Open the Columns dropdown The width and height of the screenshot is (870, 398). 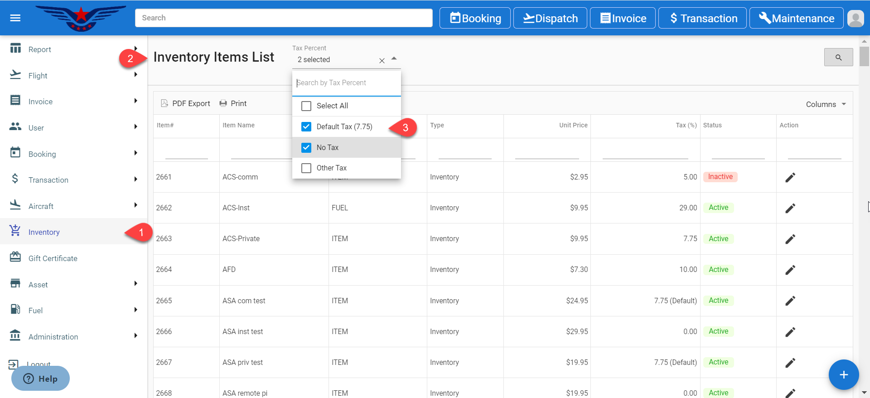click(x=826, y=104)
